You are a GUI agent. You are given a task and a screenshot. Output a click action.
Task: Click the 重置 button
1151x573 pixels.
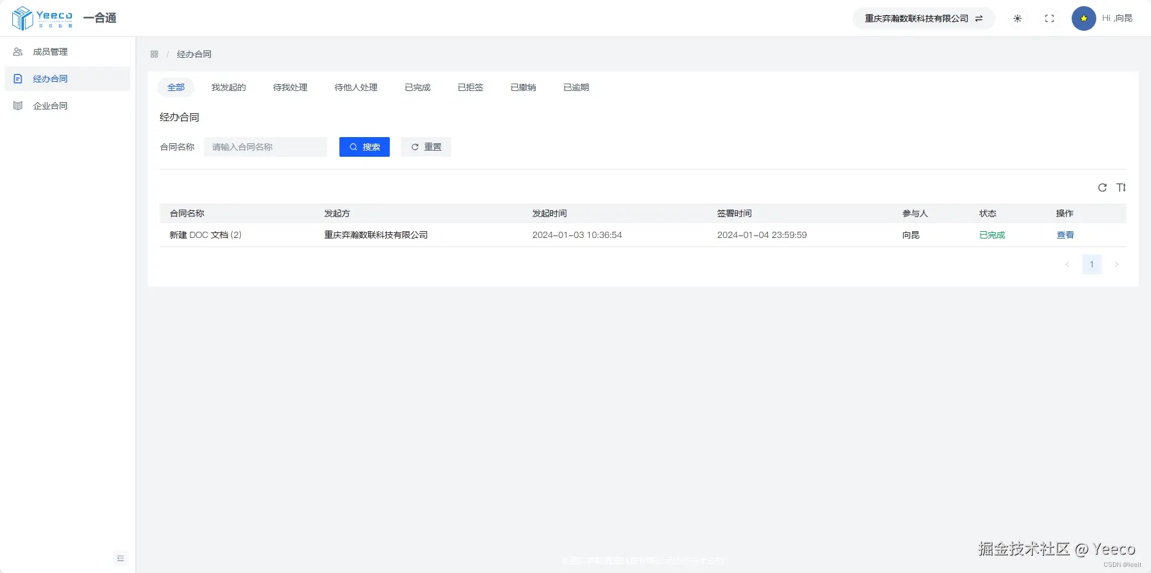point(426,147)
